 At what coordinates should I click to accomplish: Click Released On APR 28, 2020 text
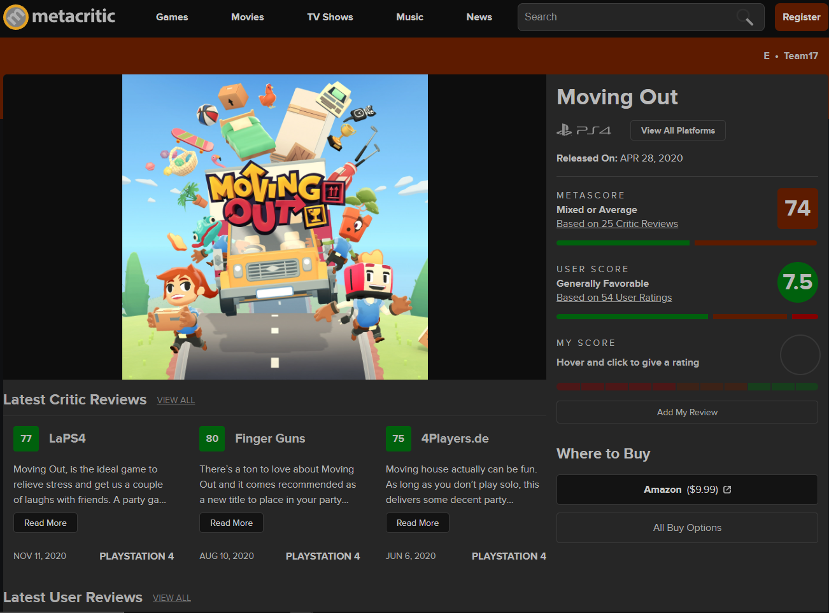click(x=620, y=158)
